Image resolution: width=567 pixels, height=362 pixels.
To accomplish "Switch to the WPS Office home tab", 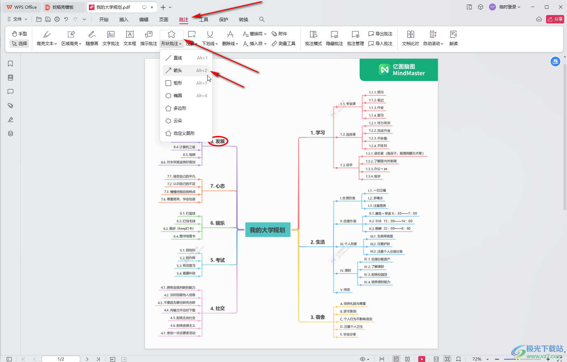I will 22,7.
